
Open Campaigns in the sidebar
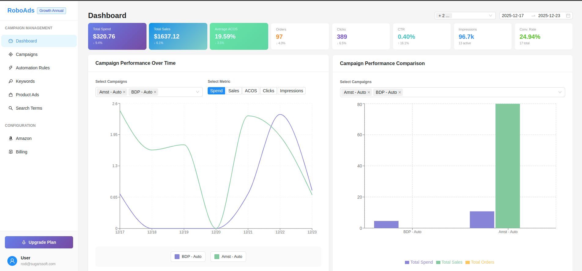(39, 54)
